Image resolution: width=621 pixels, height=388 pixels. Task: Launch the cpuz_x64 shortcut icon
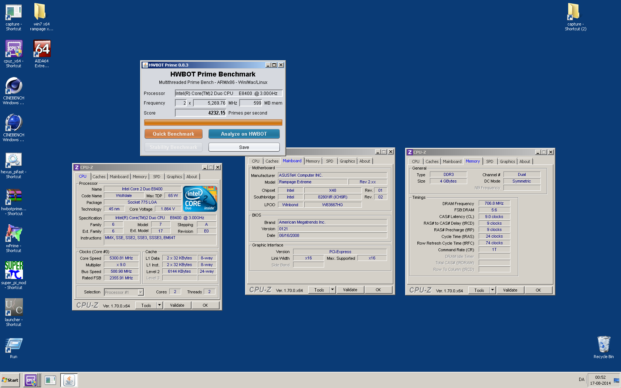(x=14, y=49)
